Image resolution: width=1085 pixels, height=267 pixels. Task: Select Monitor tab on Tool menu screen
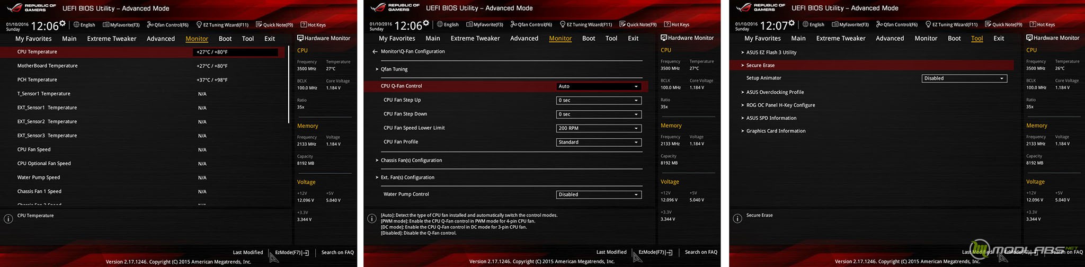point(926,38)
